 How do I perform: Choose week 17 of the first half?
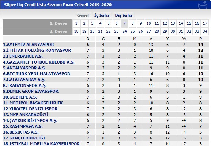pos(205,23)
